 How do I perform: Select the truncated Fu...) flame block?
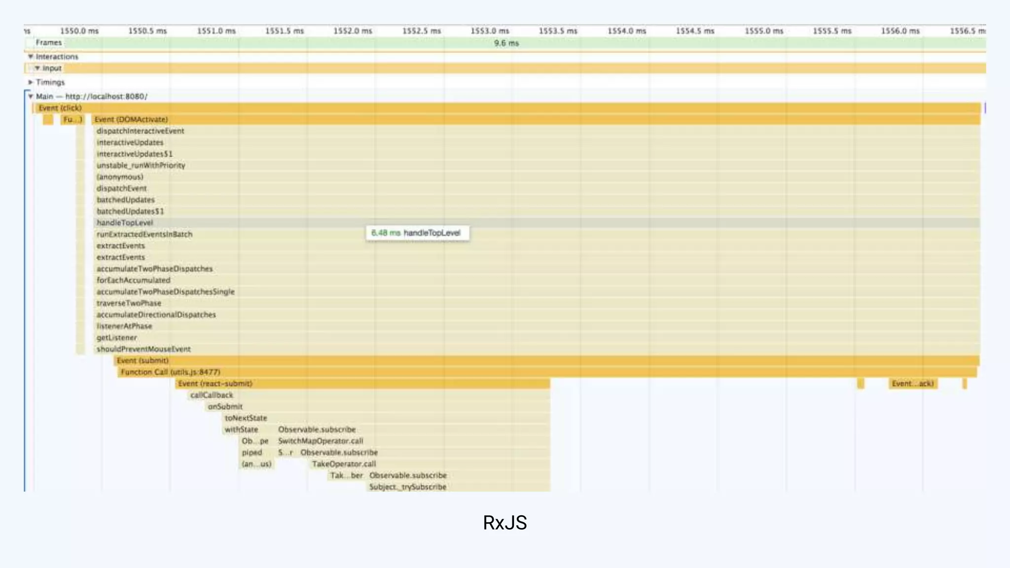72,119
